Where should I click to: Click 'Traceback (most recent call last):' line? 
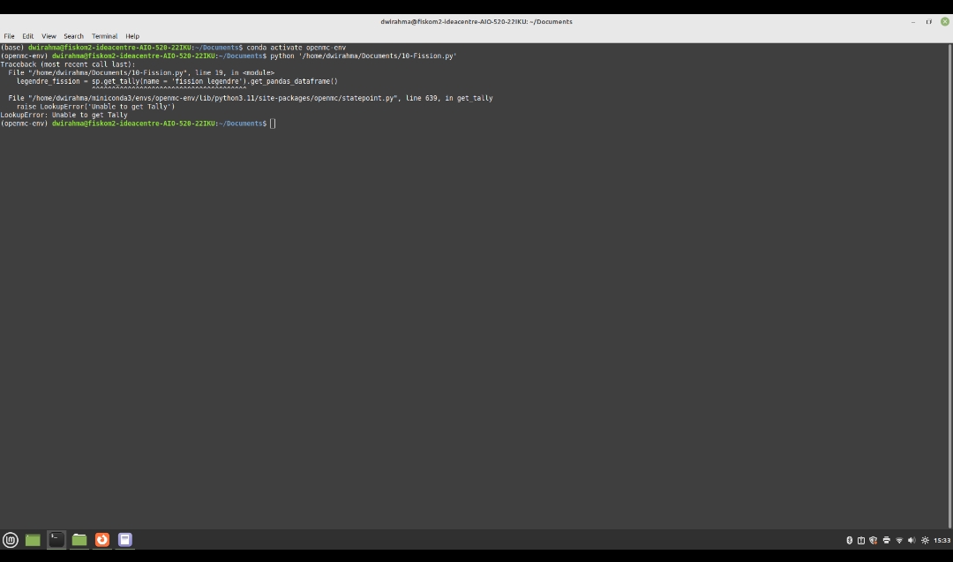pos(68,64)
